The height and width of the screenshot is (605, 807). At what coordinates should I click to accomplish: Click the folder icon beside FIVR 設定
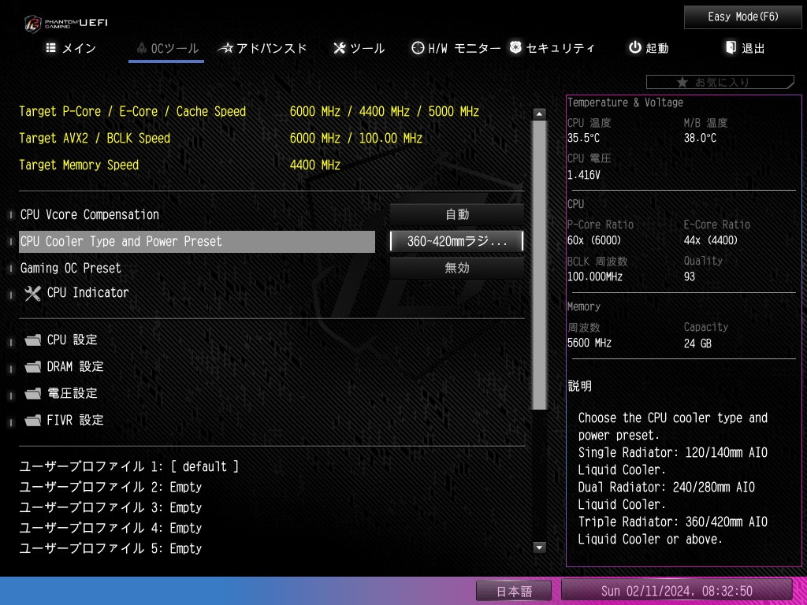pyautogui.click(x=32, y=421)
